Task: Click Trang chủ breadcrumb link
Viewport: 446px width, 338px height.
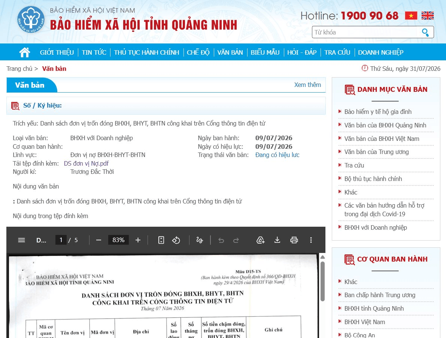Action: (x=19, y=69)
